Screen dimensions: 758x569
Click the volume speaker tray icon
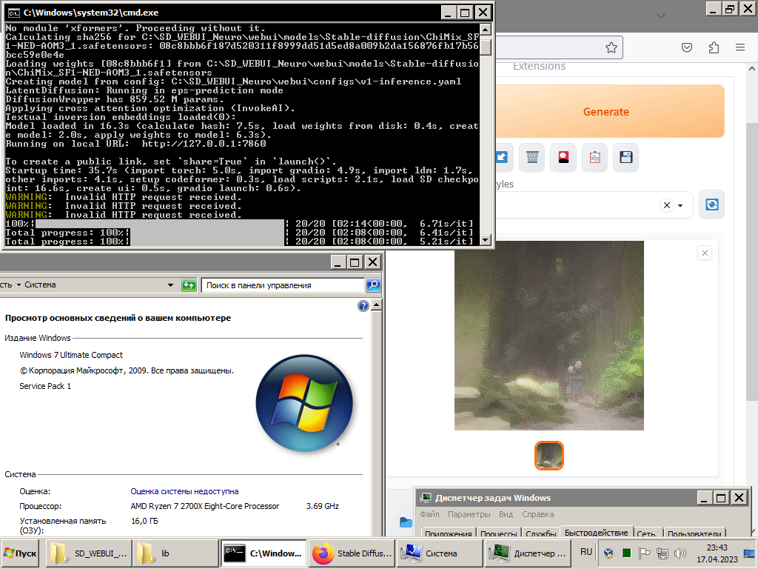pos(680,553)
